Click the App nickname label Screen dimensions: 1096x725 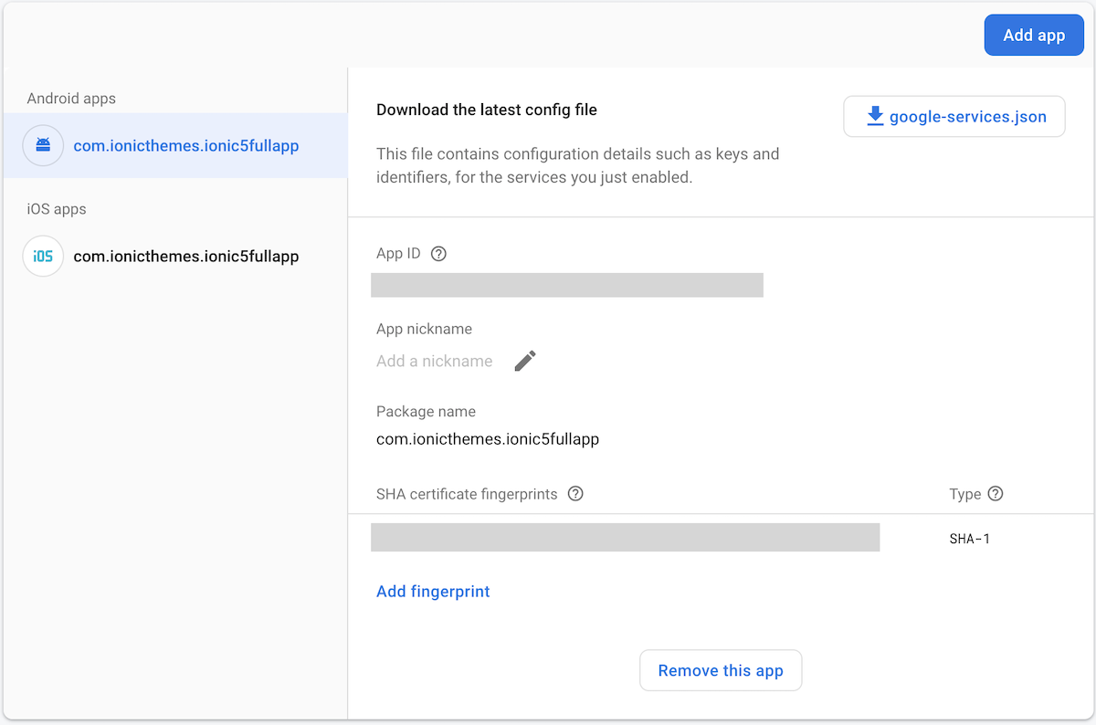[x=425, y=329]
